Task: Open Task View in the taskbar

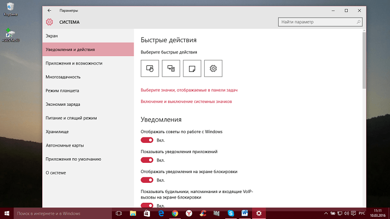Action: [119, 213]
